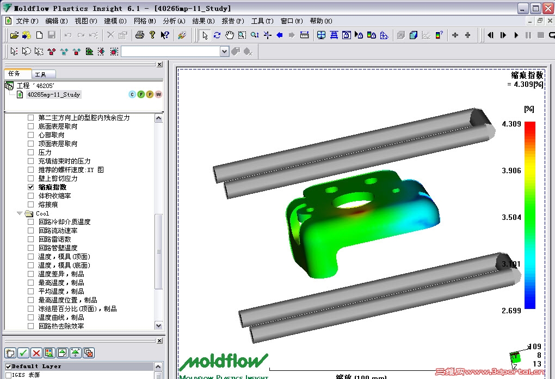Click the results list scrollbar thumb
Screen dimensions: 555x379
158,251
